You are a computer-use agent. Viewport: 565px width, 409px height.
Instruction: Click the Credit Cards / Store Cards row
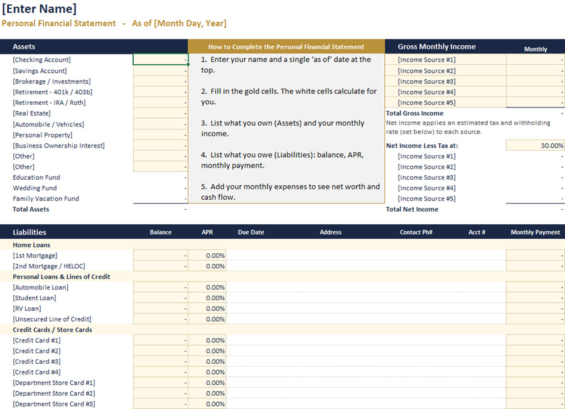[x=282, y=330]
